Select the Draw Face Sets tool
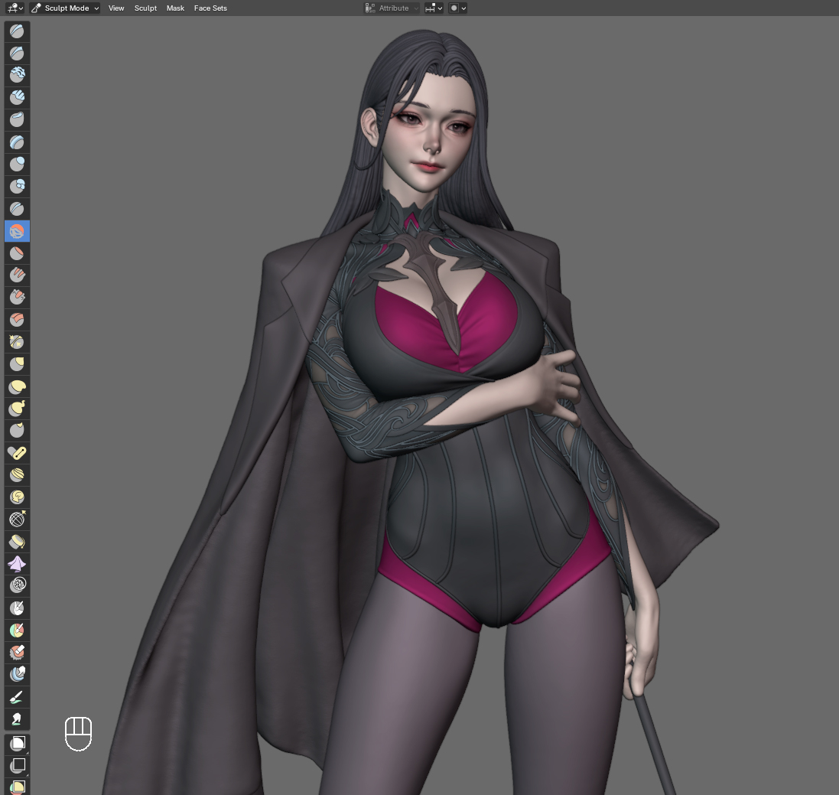This screenshot has width=839, height=795. coord(17,630)
